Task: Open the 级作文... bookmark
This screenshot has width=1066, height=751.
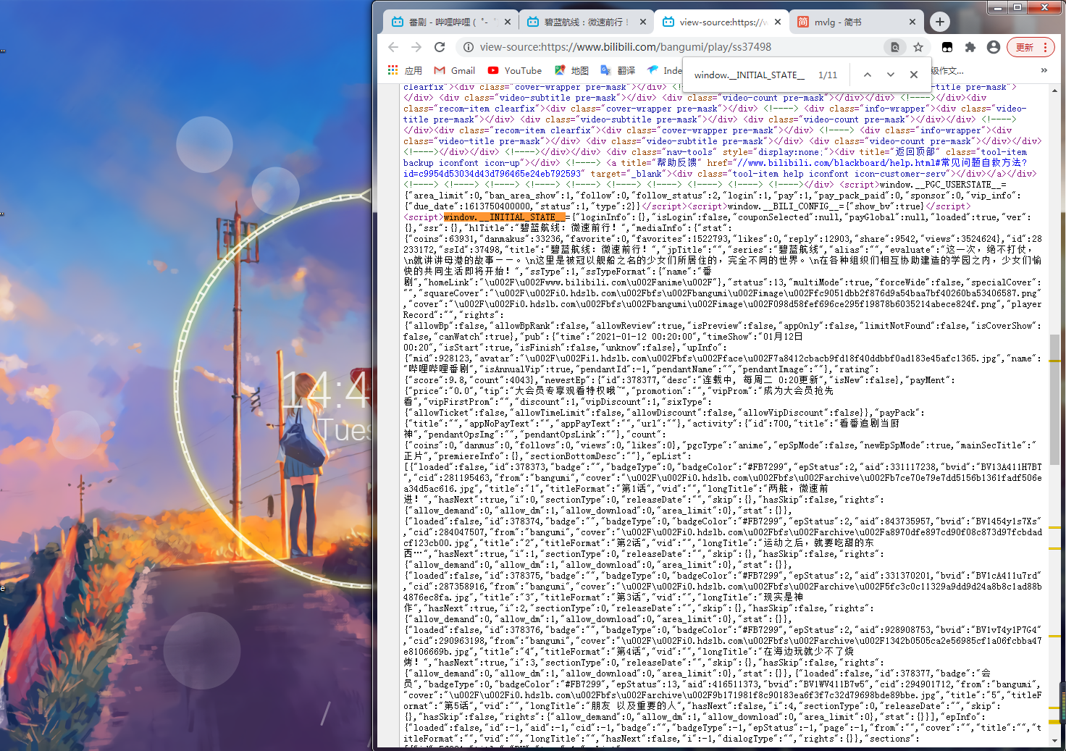Action: tap(947, 70)
